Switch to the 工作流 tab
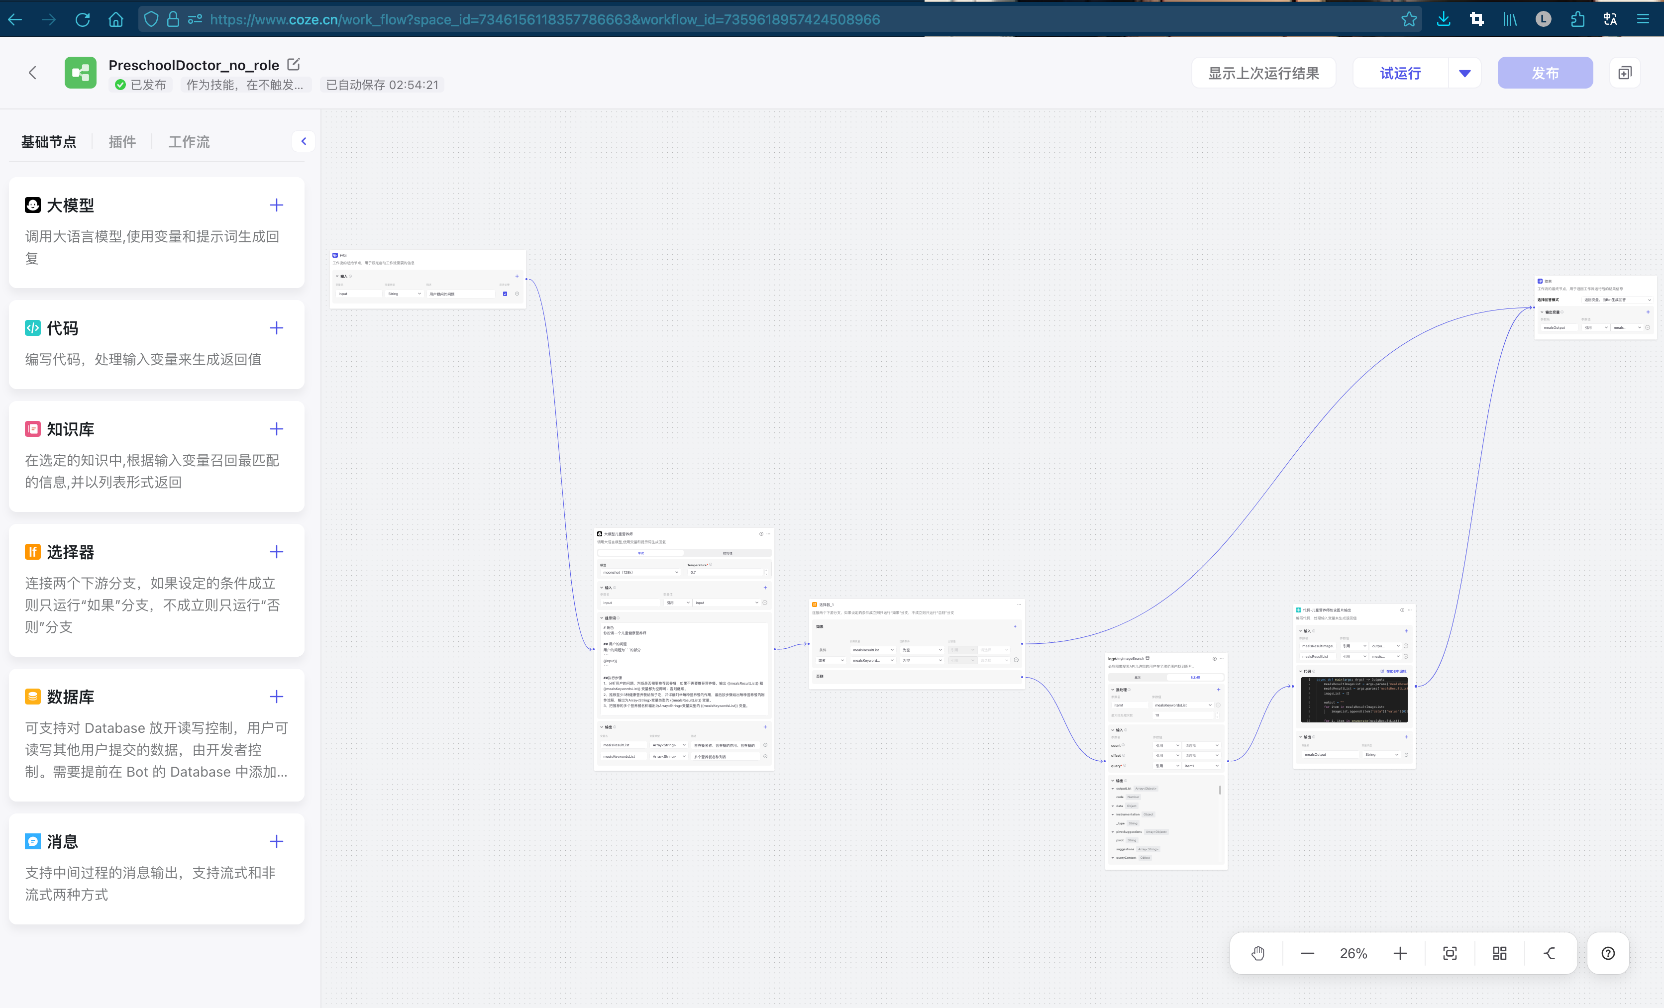 189,142
